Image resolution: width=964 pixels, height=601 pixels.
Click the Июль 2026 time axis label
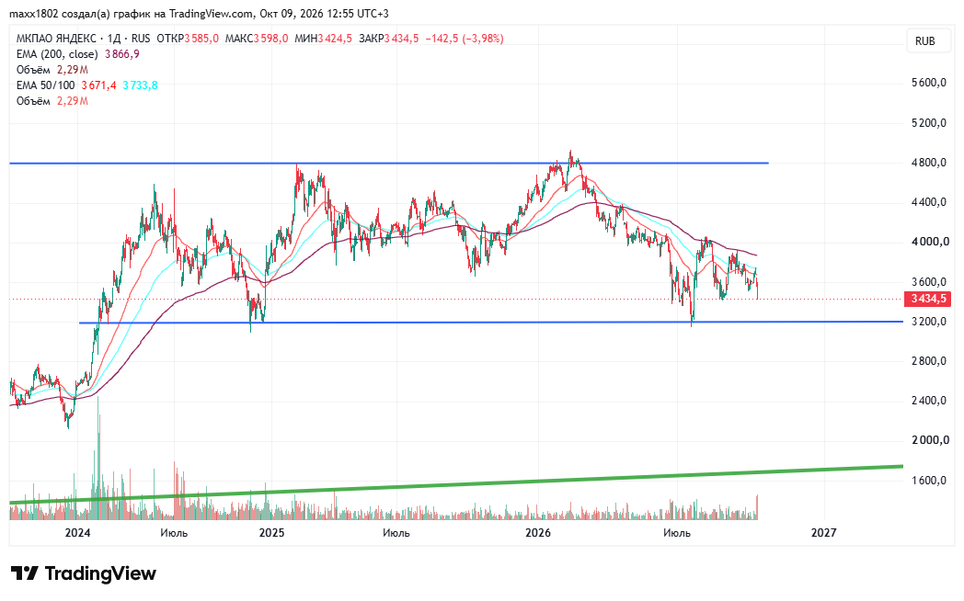point(676,532)
